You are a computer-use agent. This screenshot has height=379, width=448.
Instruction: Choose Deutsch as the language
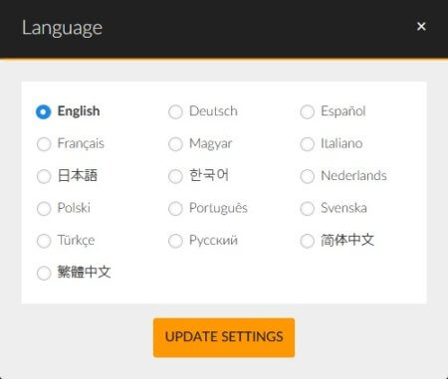[175, 111]
